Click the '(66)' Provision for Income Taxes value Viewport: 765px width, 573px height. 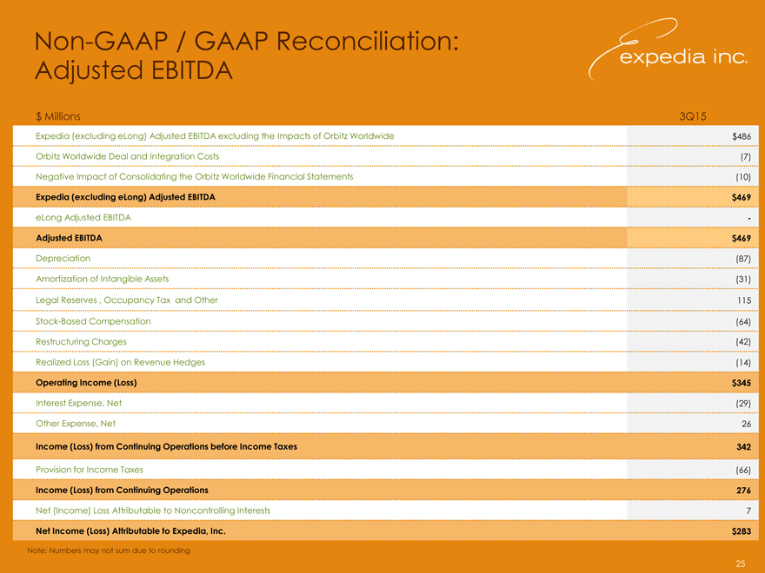(x=743, y=471)
